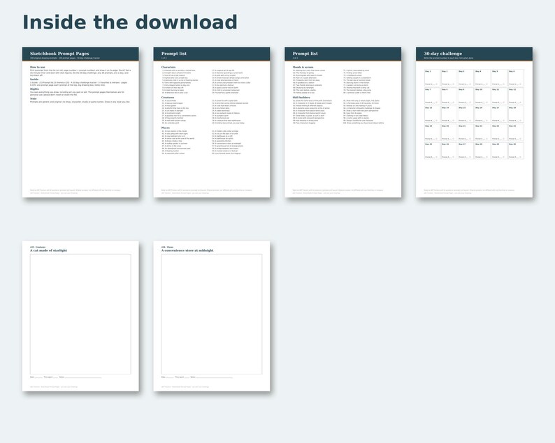Select the 'Inside the download' heading
555x443 pixels.
click(x=129, y=22)
